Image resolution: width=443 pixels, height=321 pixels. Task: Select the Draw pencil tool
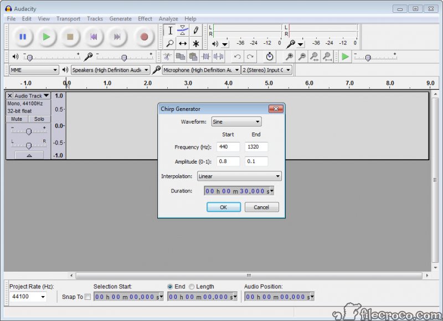click(195, 30)
